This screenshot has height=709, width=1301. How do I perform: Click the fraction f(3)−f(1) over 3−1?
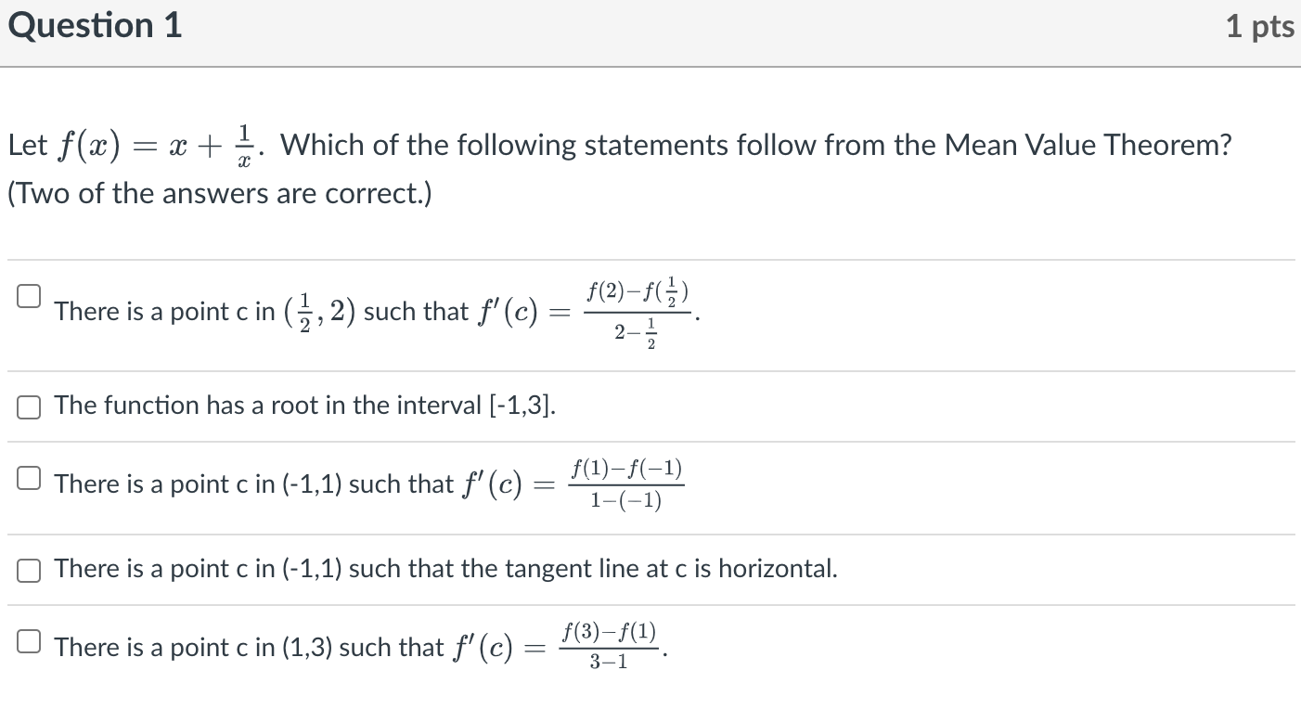pos(610,647)
